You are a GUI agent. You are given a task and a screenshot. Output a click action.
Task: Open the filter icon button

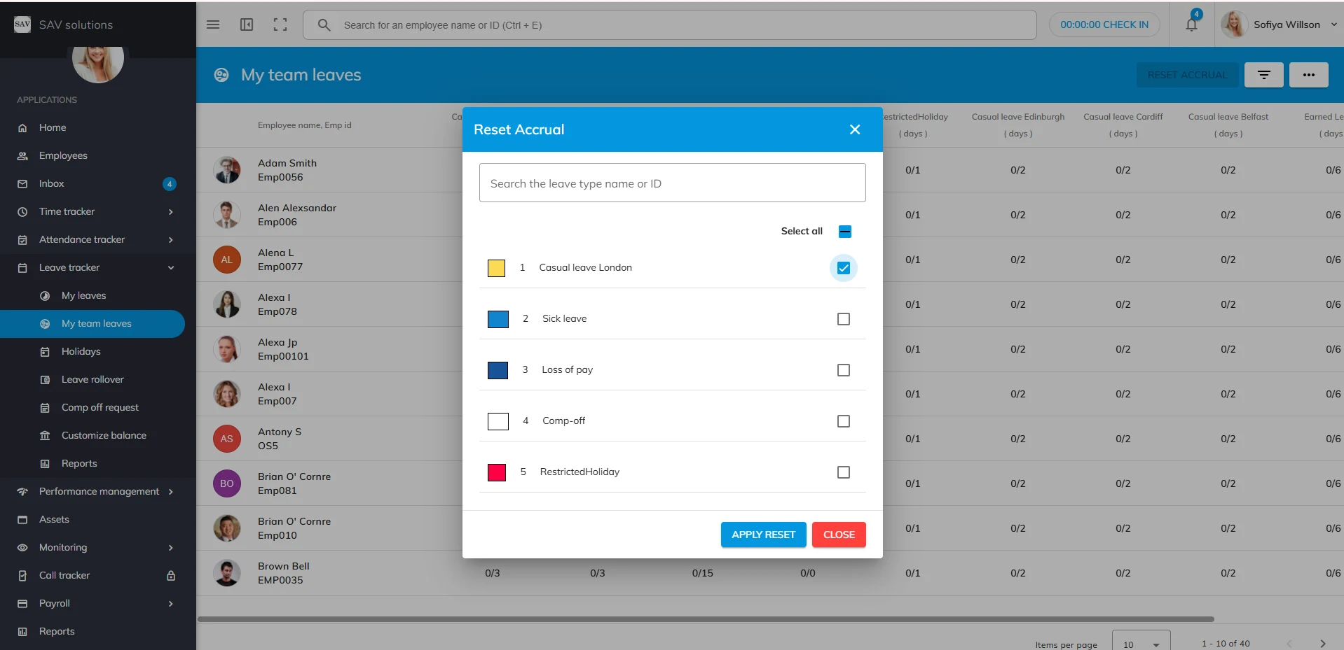click(1263, 75)
